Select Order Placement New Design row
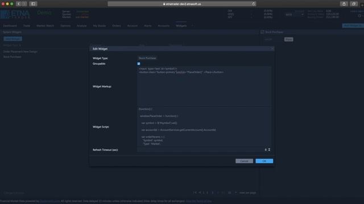 click(x=20, y=52)
